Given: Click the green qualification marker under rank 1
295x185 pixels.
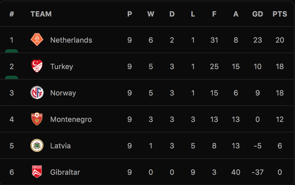Looking at the screenshot, I should coord(12,51).
